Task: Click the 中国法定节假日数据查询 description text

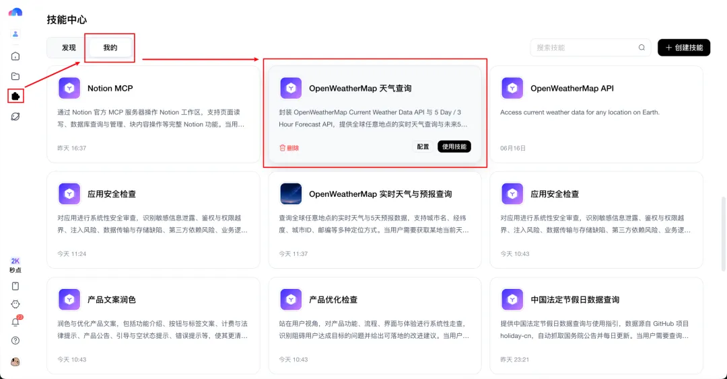Action: tap(595, 329)
